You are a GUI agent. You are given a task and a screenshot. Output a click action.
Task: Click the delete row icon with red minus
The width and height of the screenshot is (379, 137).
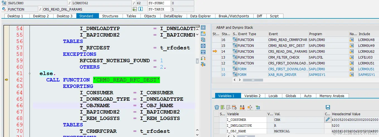coord(234,107)
